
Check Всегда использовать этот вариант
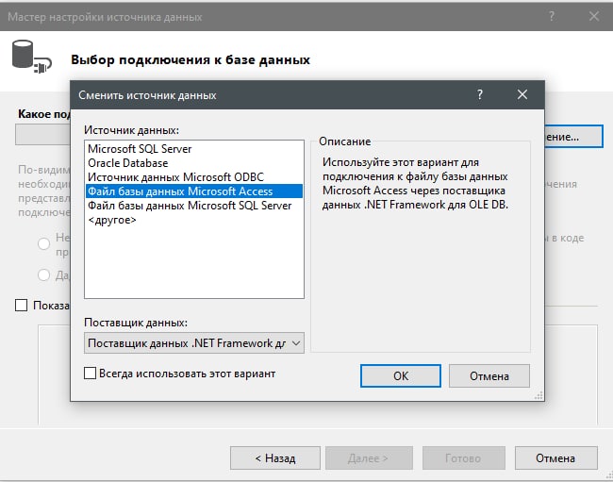90,374
